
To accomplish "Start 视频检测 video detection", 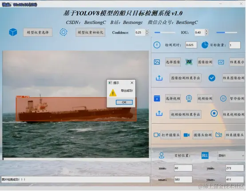I will click(x=205, y=99).
